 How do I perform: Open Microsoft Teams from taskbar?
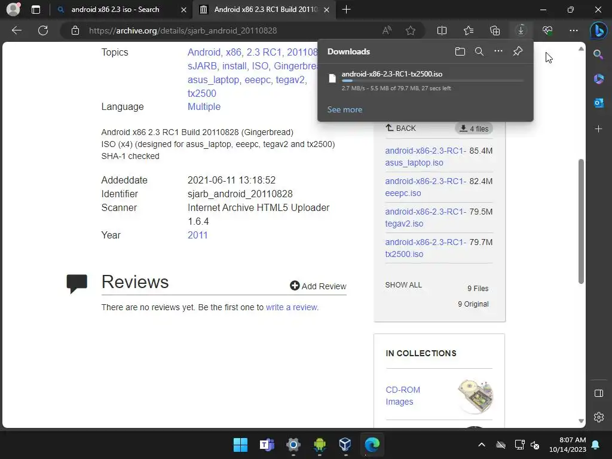pos(267,445)
